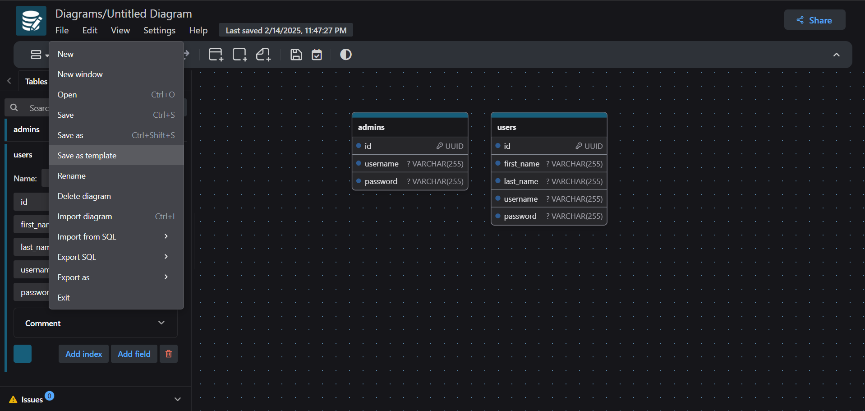Image resolution: width=865 pixels, height=411 pixels.
Task: Click the users table header on canvas
Action: point(549,127)
